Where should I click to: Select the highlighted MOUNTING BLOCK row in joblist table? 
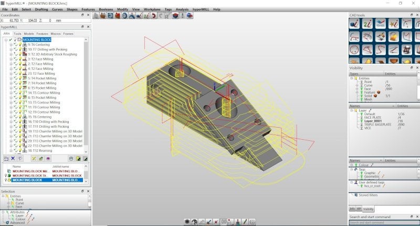pyautogui.click(x=47, y=180)
